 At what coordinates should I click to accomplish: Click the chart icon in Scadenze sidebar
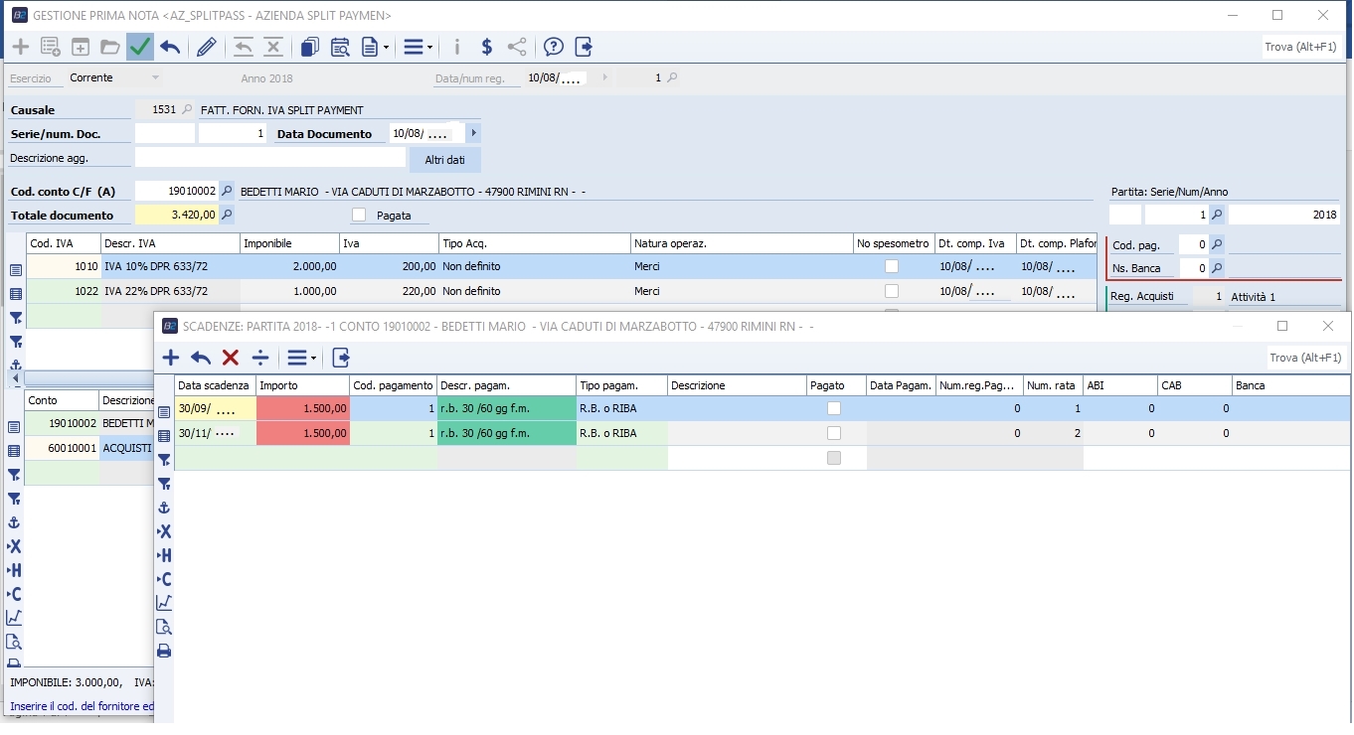[164, 603]
